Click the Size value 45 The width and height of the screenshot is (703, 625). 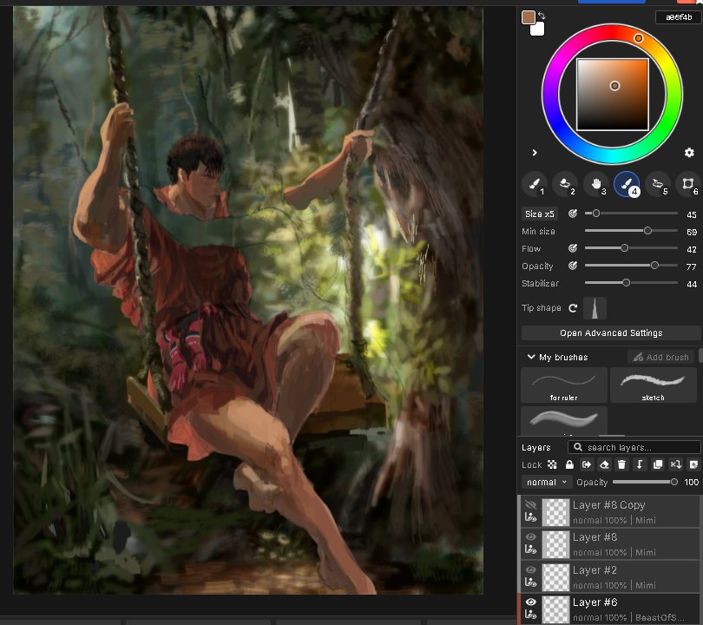click(692, 214)
